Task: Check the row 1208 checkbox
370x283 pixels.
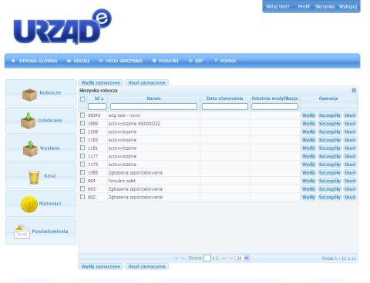Action: click(82, 132)
